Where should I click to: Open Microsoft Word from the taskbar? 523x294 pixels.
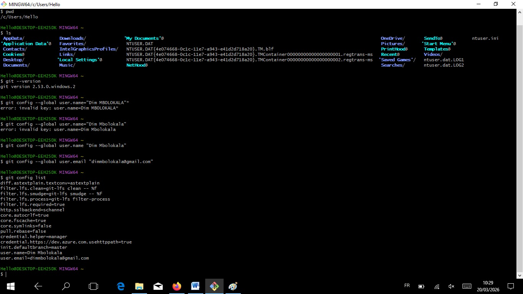(195, 286)
